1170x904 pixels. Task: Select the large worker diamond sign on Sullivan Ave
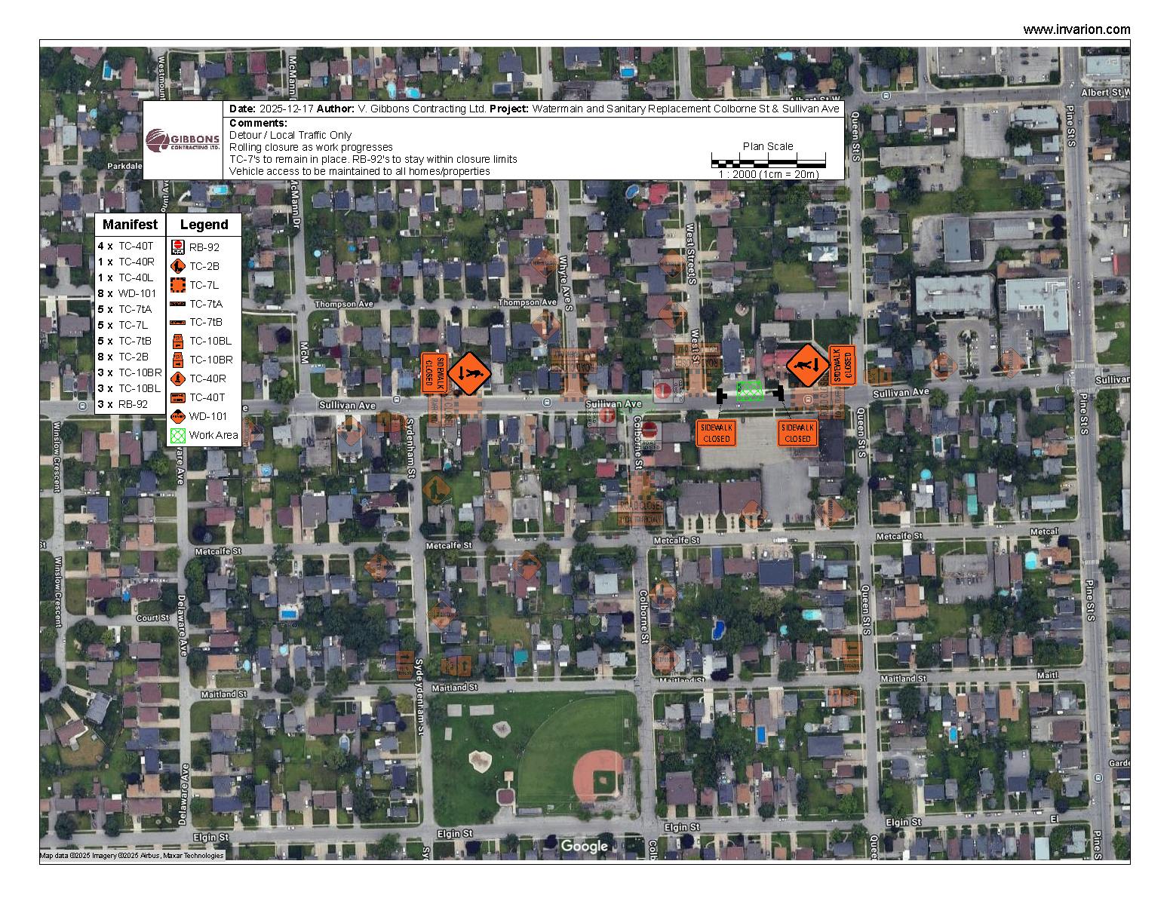click(x=469, y=372)
